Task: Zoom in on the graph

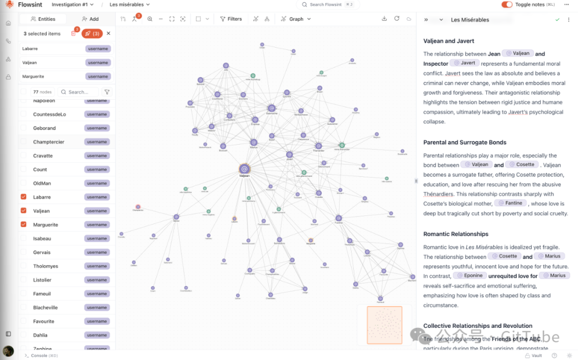Action: [x=150, y=19]
